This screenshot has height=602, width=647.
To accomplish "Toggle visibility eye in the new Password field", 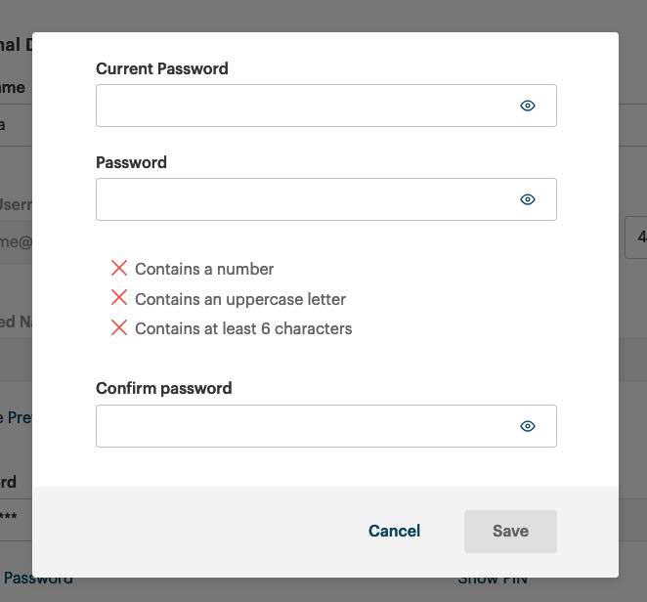I will (x=528, y=199).
